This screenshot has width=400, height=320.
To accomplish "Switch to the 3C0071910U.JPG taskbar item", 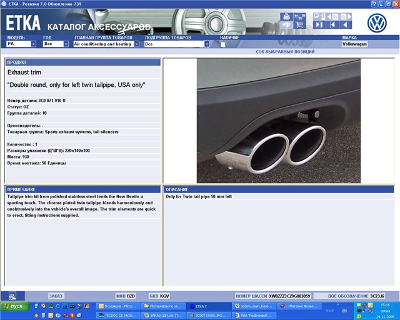I will point(208,316).
